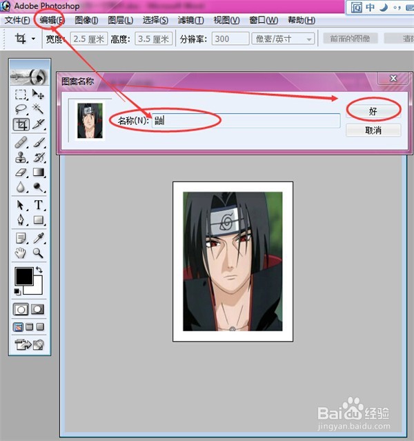Select the Rectangle shape tool
The image size is (414, 441).
tap(39, 219)
